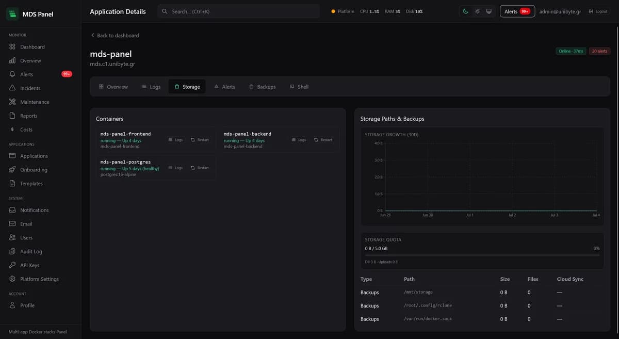Viewport: 619px width, 339px height.
Task: Click the Applications icon in the sidebar
Action: pos(12,156)
